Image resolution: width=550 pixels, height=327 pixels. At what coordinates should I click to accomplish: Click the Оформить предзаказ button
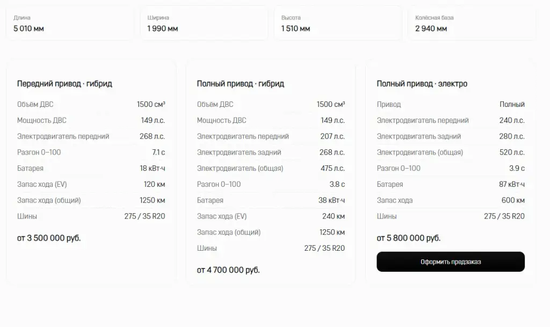pos(451,261)
